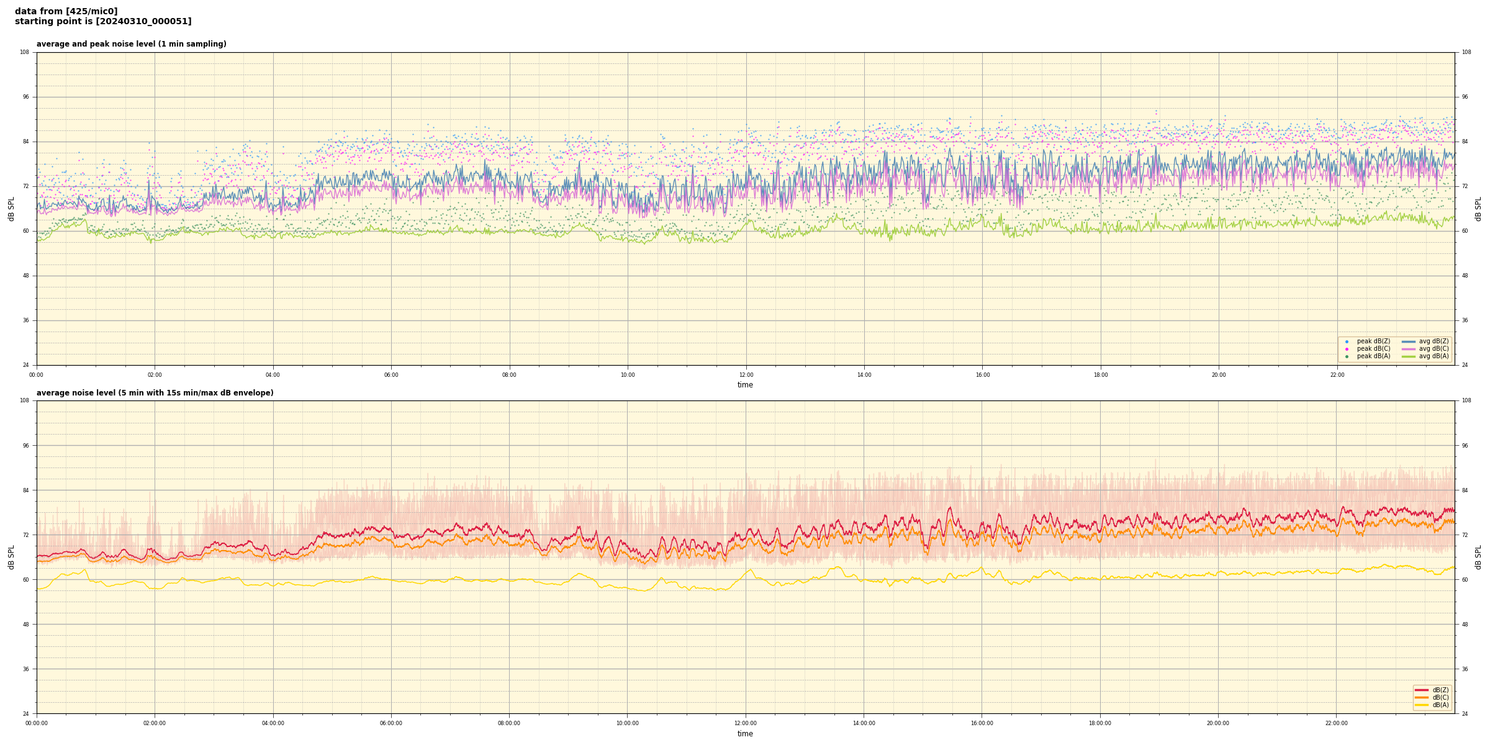The image size is (1490, 745).
Task: Click the 12:00 tick label on upper chart
Action: [x=746, y=375]
